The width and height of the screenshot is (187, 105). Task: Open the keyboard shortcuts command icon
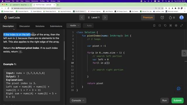tap(171, 25)
